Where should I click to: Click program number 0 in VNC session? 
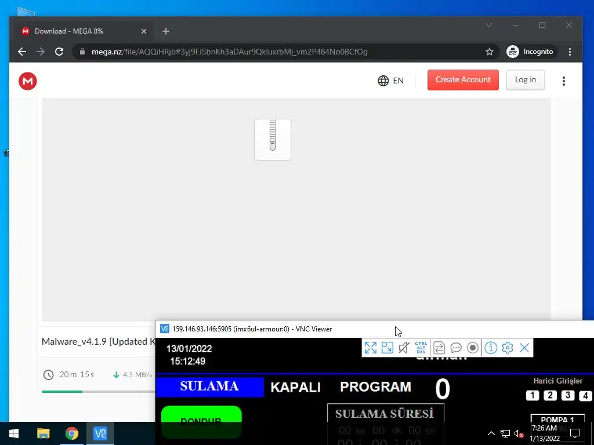coord(442,389)
